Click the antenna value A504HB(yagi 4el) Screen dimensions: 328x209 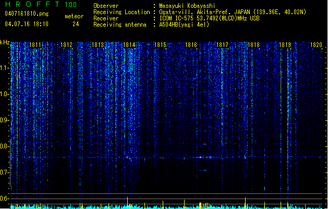tap(184, 25)
